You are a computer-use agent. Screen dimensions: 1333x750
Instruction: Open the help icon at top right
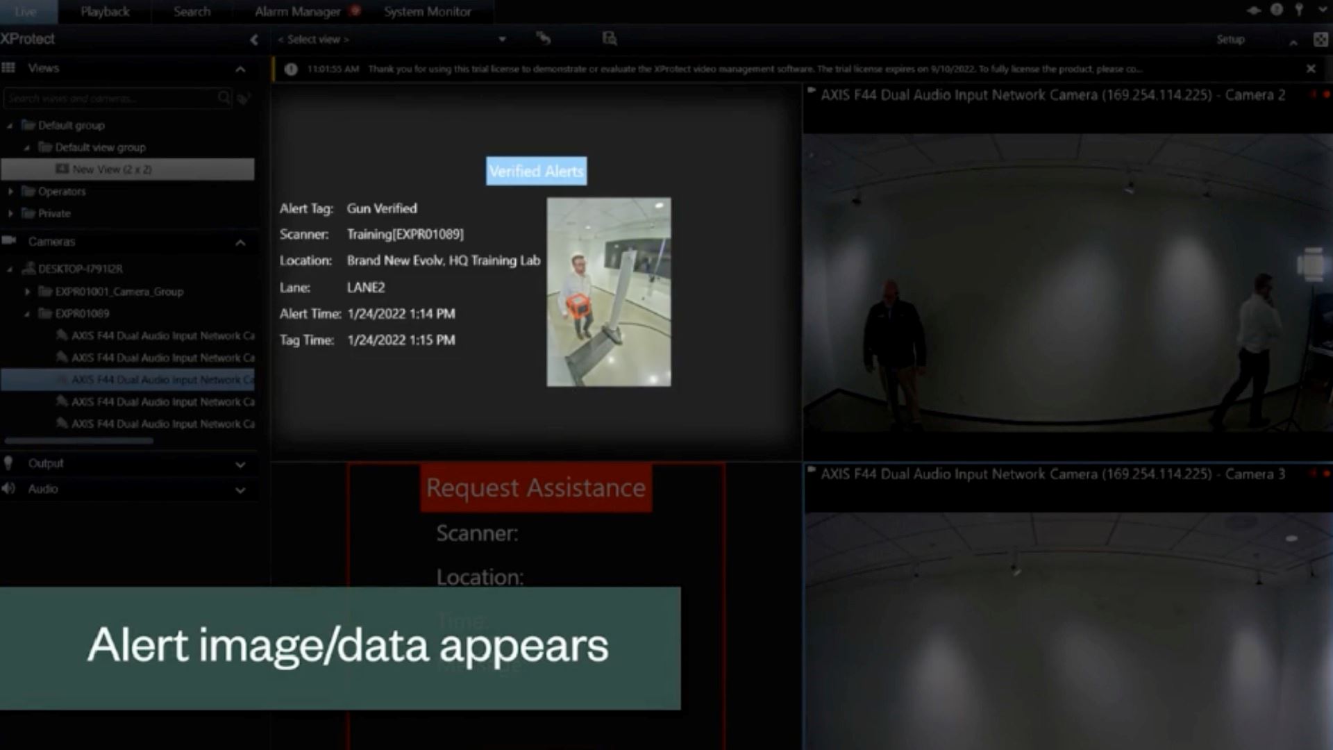[1277, 10]
